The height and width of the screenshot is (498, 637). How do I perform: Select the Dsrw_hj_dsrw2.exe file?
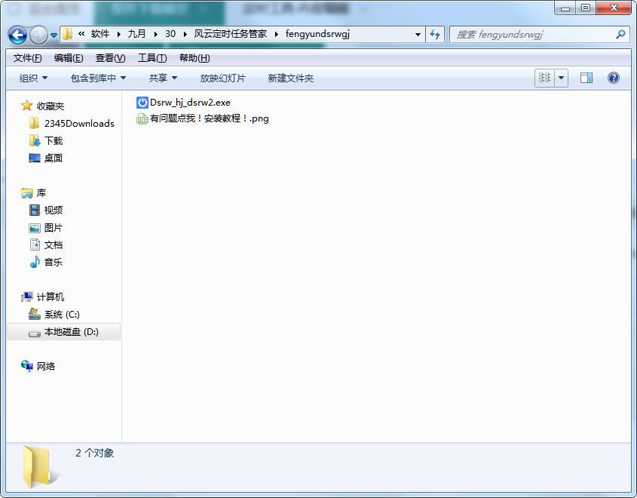point(190,103)
